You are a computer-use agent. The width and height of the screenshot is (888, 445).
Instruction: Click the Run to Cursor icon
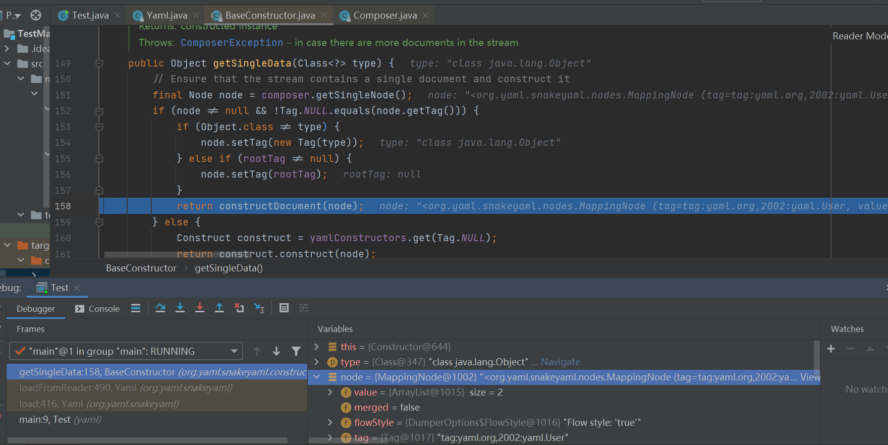point(259,308)
